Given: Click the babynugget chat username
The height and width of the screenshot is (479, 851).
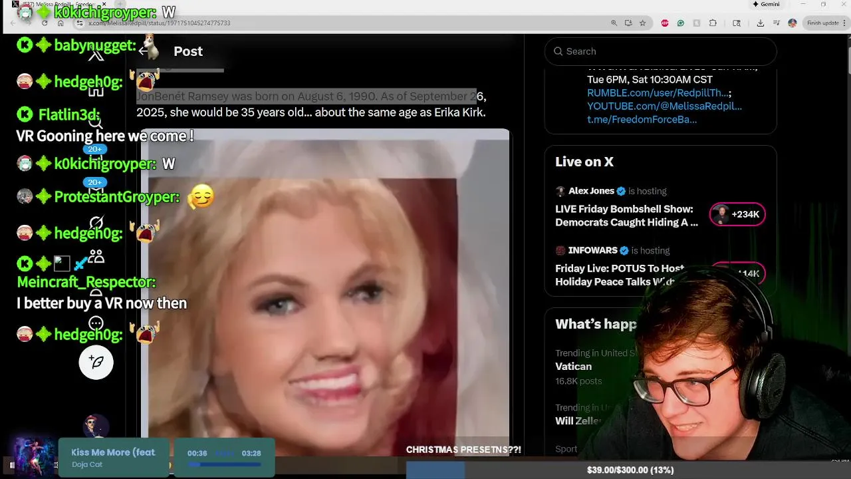Looking at the screenshot, I should click(94, 45).
